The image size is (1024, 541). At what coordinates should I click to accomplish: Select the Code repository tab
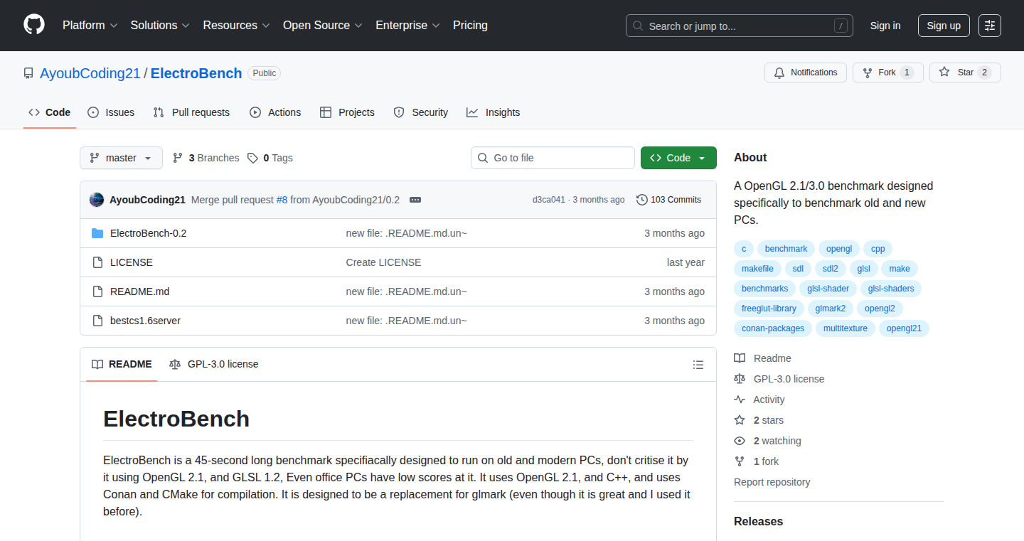pos(50,112)
